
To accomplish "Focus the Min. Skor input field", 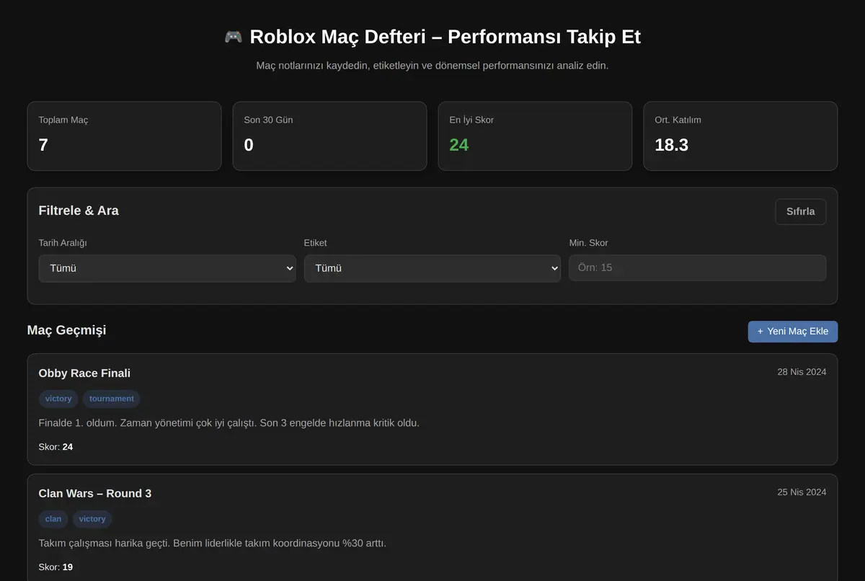I will coord(698,267).
